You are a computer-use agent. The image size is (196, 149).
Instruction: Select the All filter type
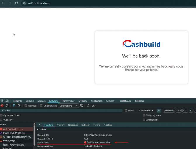pyautogui.click(x=159, y=111)
